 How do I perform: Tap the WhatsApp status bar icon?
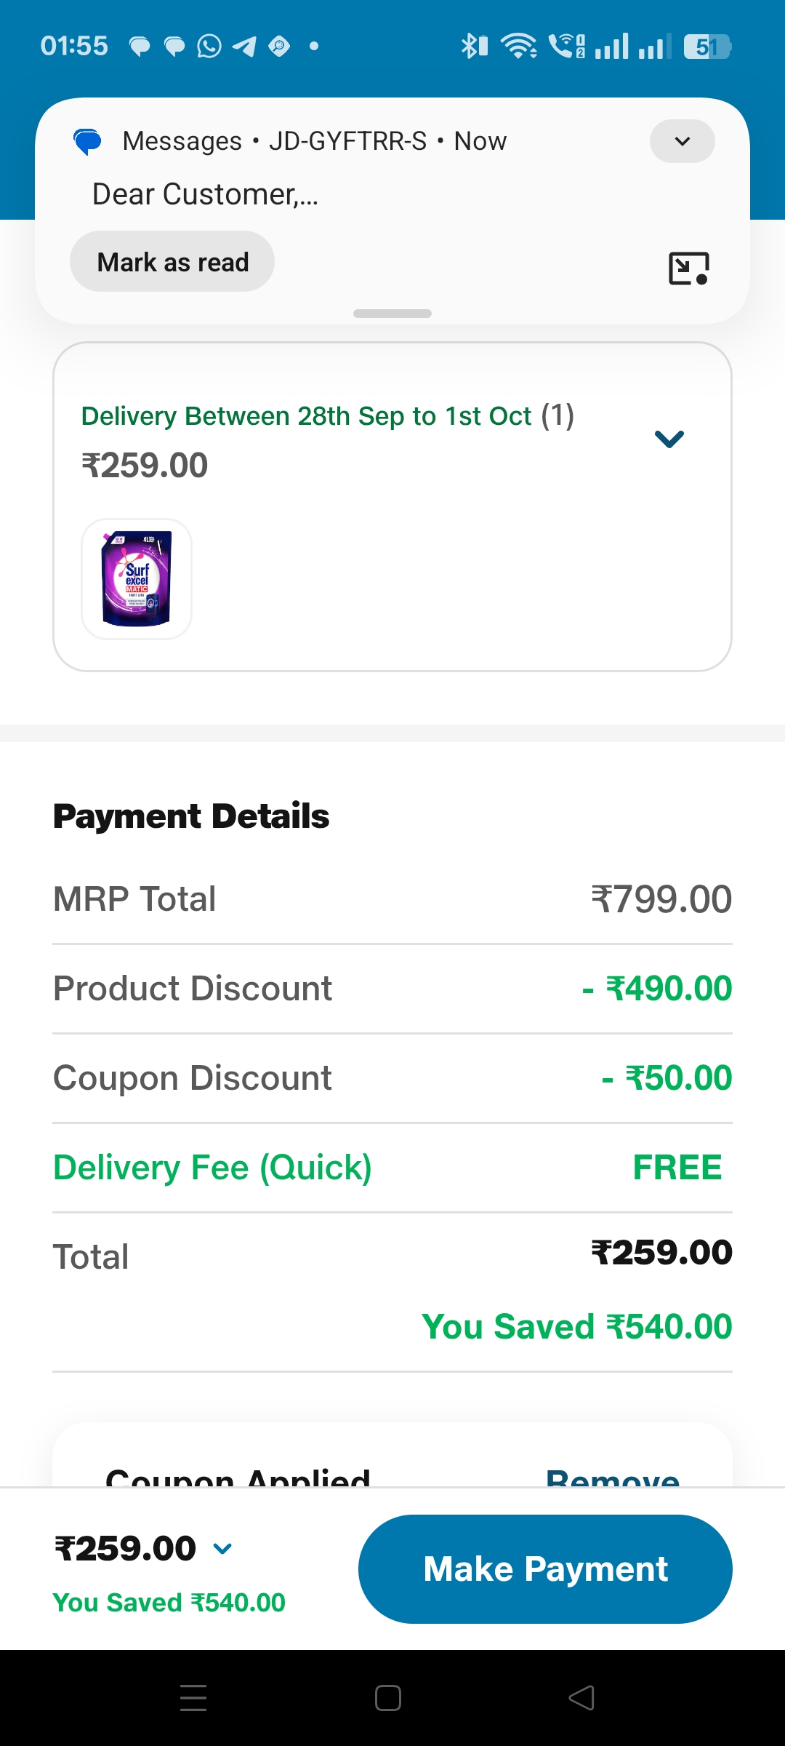(x=209, y=47)
